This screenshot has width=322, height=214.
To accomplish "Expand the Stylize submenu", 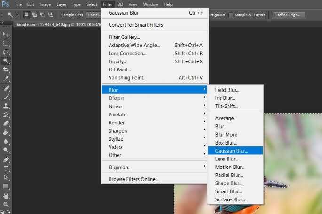I will point(154,139).
